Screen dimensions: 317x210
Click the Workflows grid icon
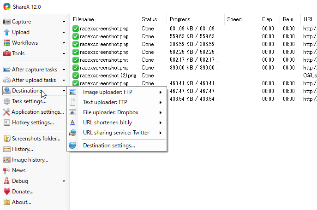tap(6, 43)
